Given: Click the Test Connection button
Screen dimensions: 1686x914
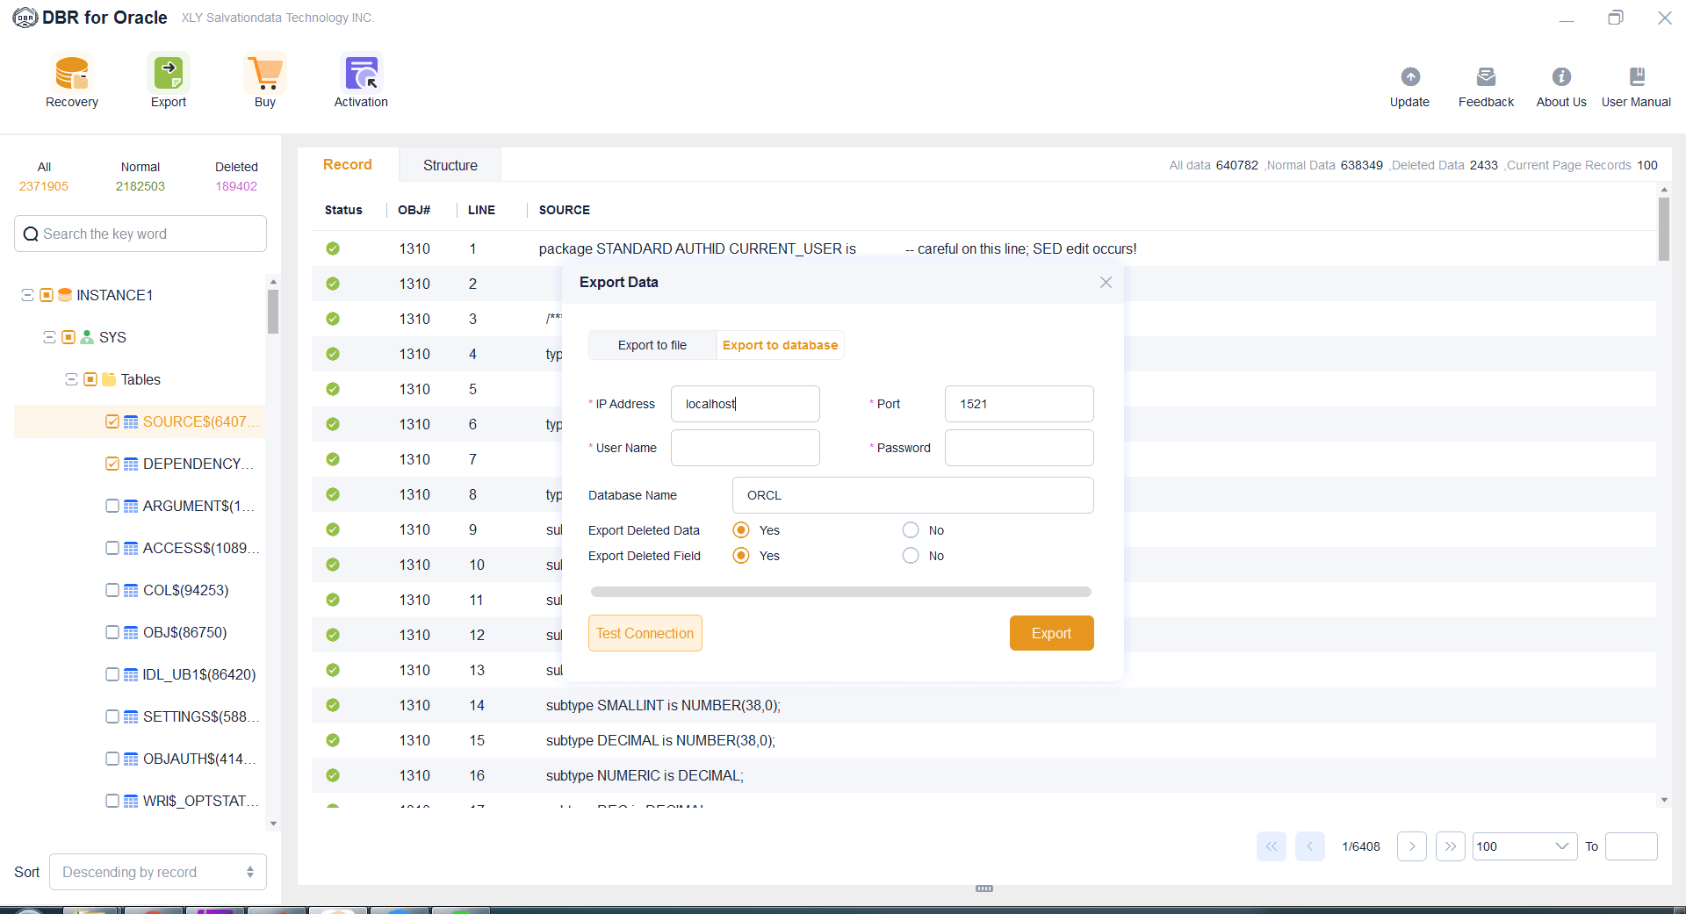Looking at the screenshot, I should [x=645, y=633].
